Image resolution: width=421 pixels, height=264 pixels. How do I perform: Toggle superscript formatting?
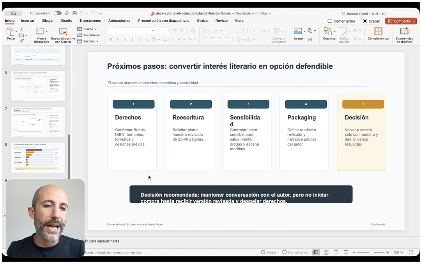coord(140,39)
